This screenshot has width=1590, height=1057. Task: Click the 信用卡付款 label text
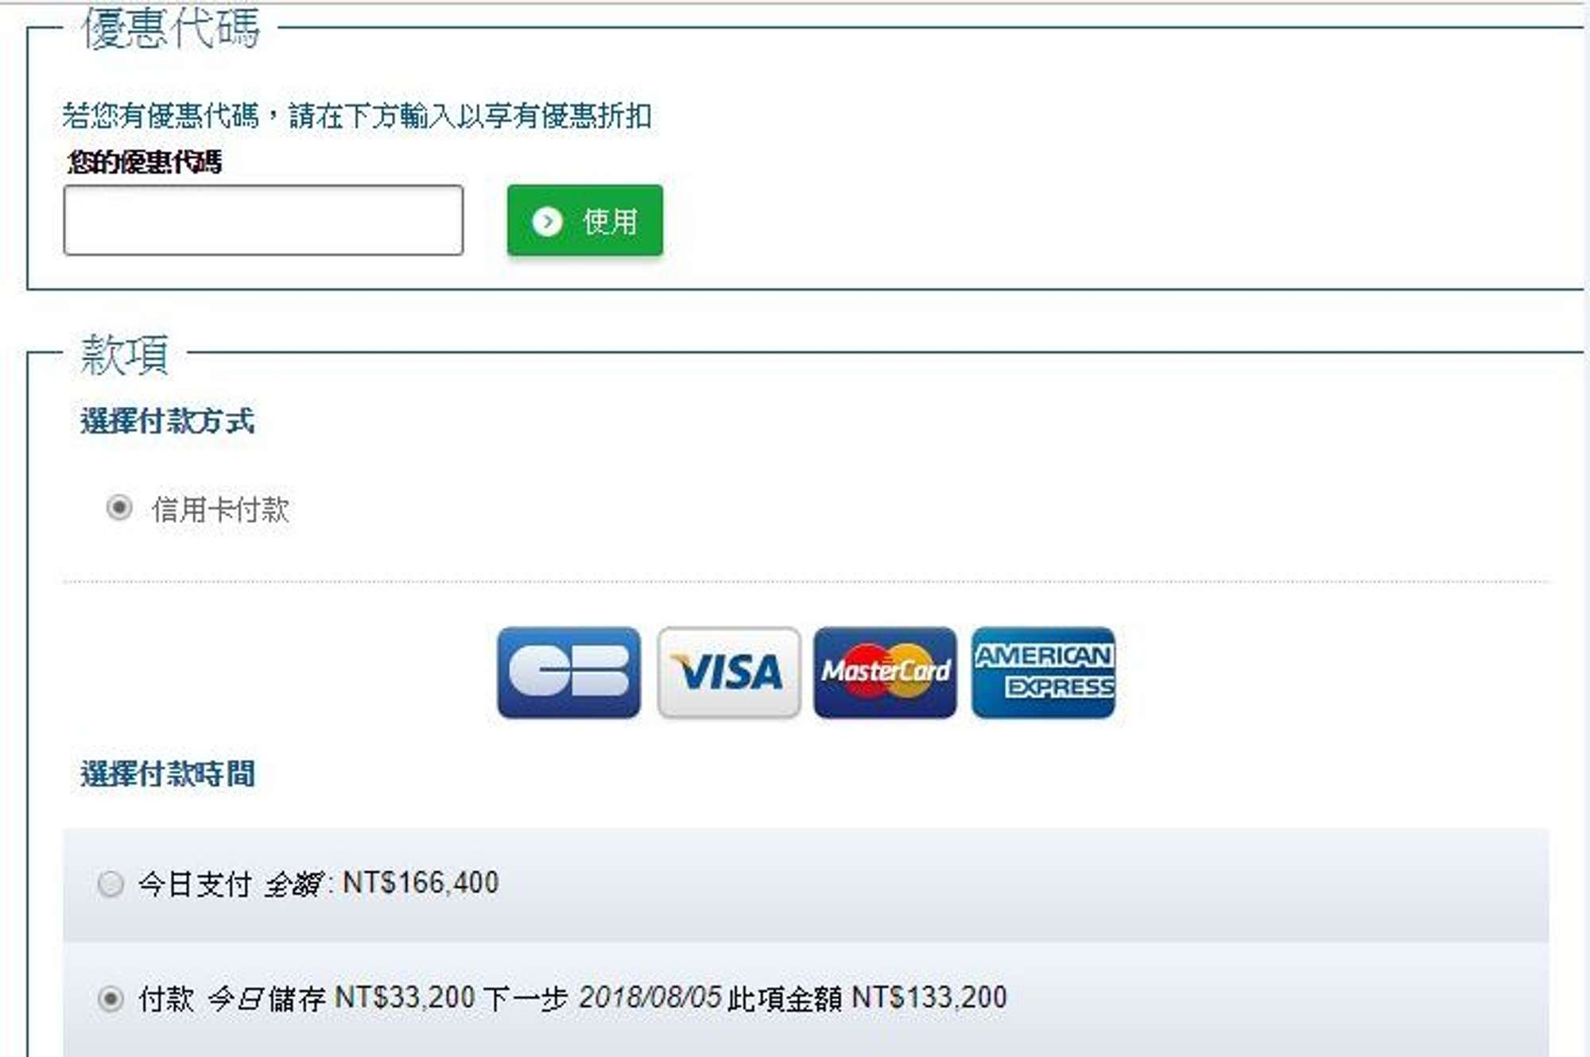[x=220, y=509]
